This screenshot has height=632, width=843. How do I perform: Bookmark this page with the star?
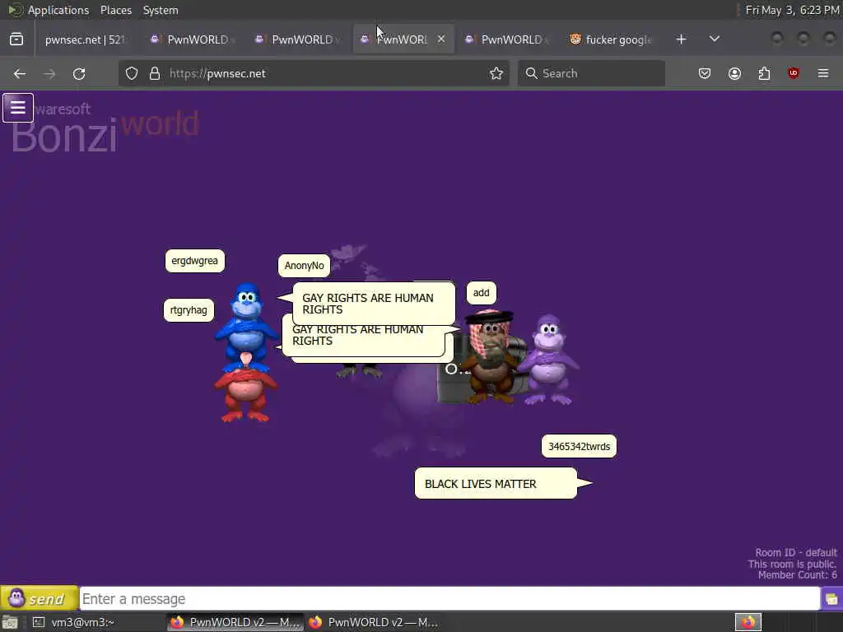(496, 73)
